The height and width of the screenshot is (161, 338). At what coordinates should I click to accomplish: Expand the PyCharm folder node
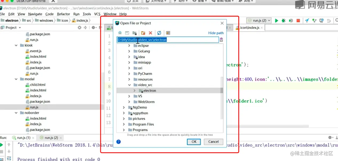(x=129, y=74)
